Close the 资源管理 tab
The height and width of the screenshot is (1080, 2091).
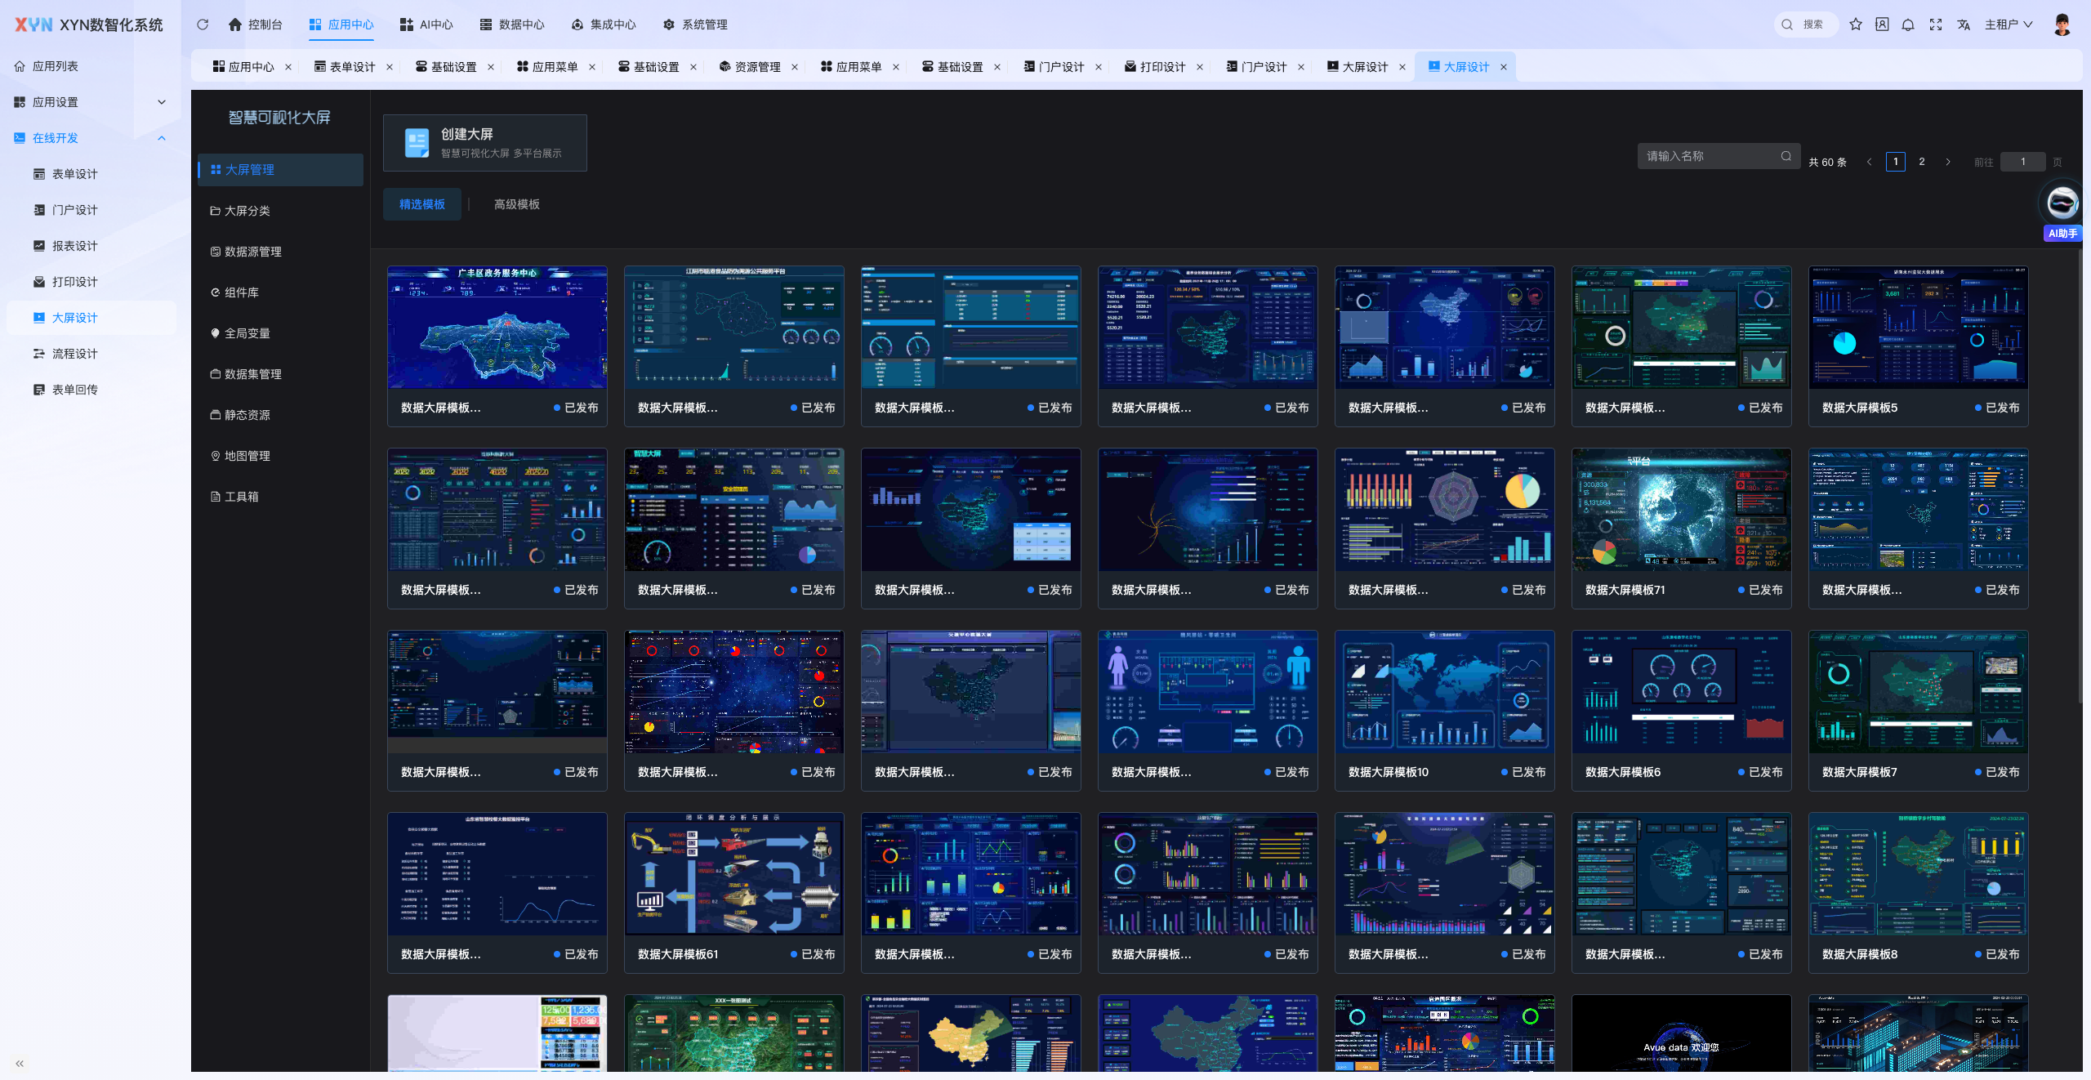[795, 67]
